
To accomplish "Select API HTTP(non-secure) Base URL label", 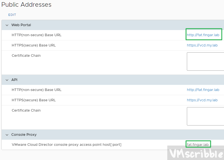I will pyautogui.click(x=36, y=90).
